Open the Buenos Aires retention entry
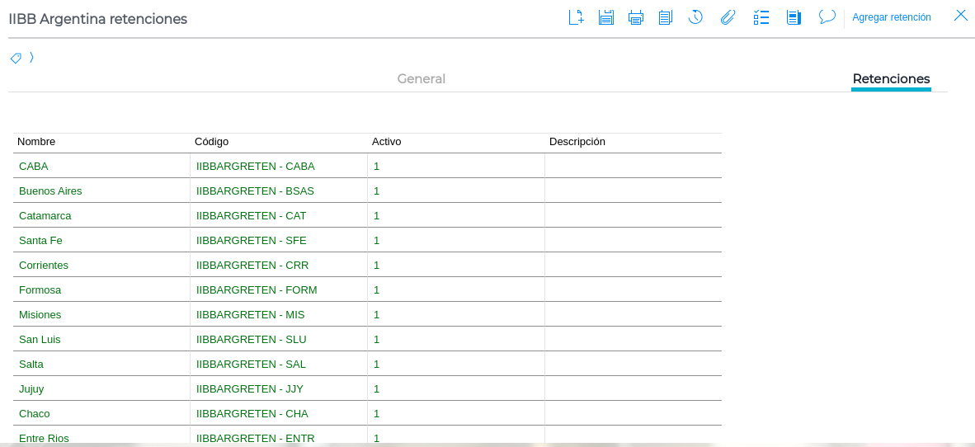This screenshot has height=447, width=975. click(x=50, y=191)
